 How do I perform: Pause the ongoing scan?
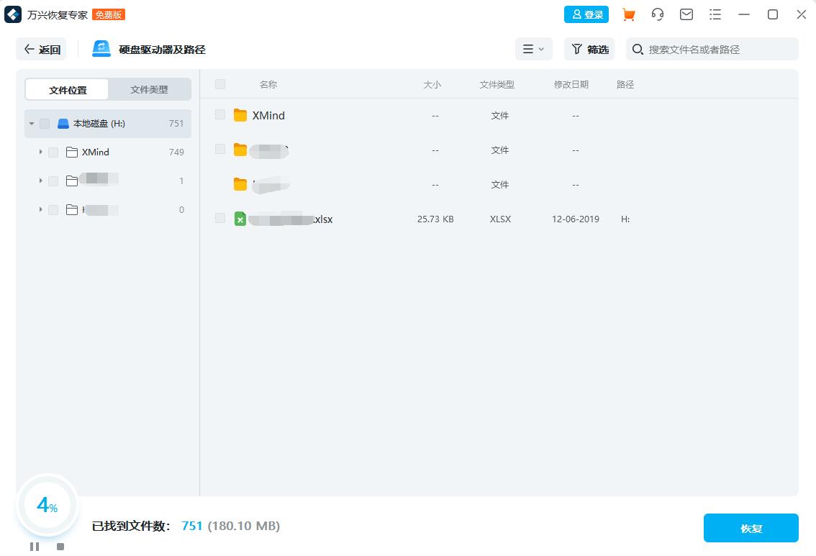click(x=34, y=547)
